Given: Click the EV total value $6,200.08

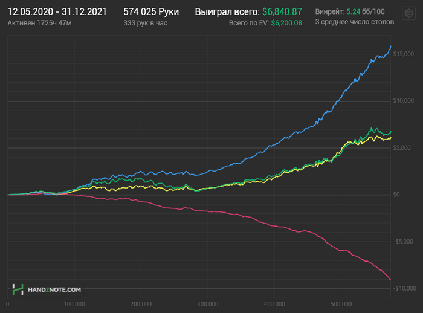Looking at the screenshot, I should [286, 23].
